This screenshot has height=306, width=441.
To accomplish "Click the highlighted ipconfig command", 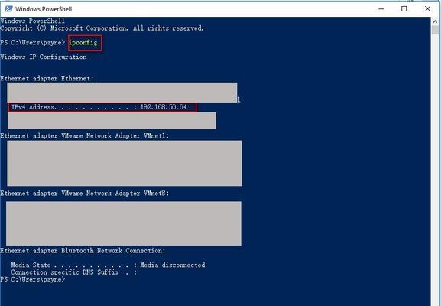I will point(83,43).
